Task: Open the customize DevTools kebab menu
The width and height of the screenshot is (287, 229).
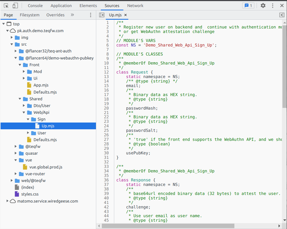Action: coord(272,6)
